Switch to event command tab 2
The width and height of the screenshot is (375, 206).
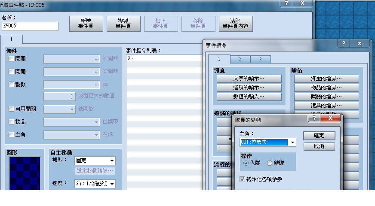click(x=240, y=59)
